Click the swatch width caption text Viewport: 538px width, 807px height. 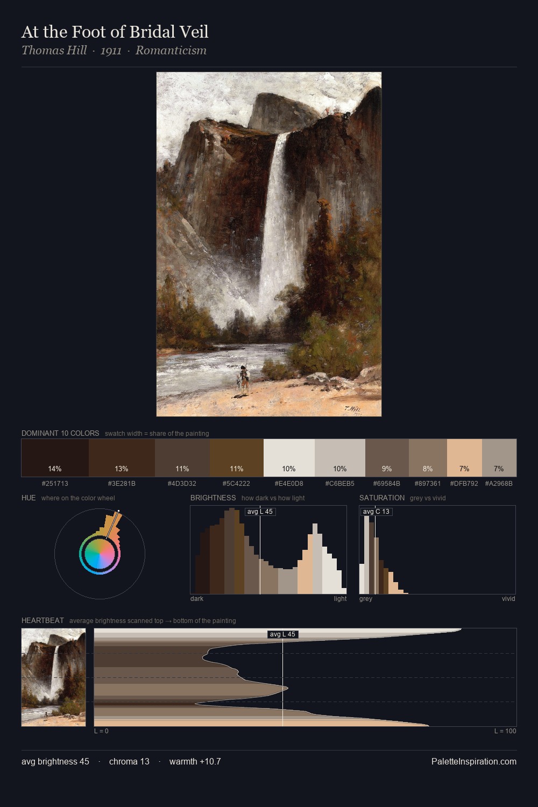(157, 433)
